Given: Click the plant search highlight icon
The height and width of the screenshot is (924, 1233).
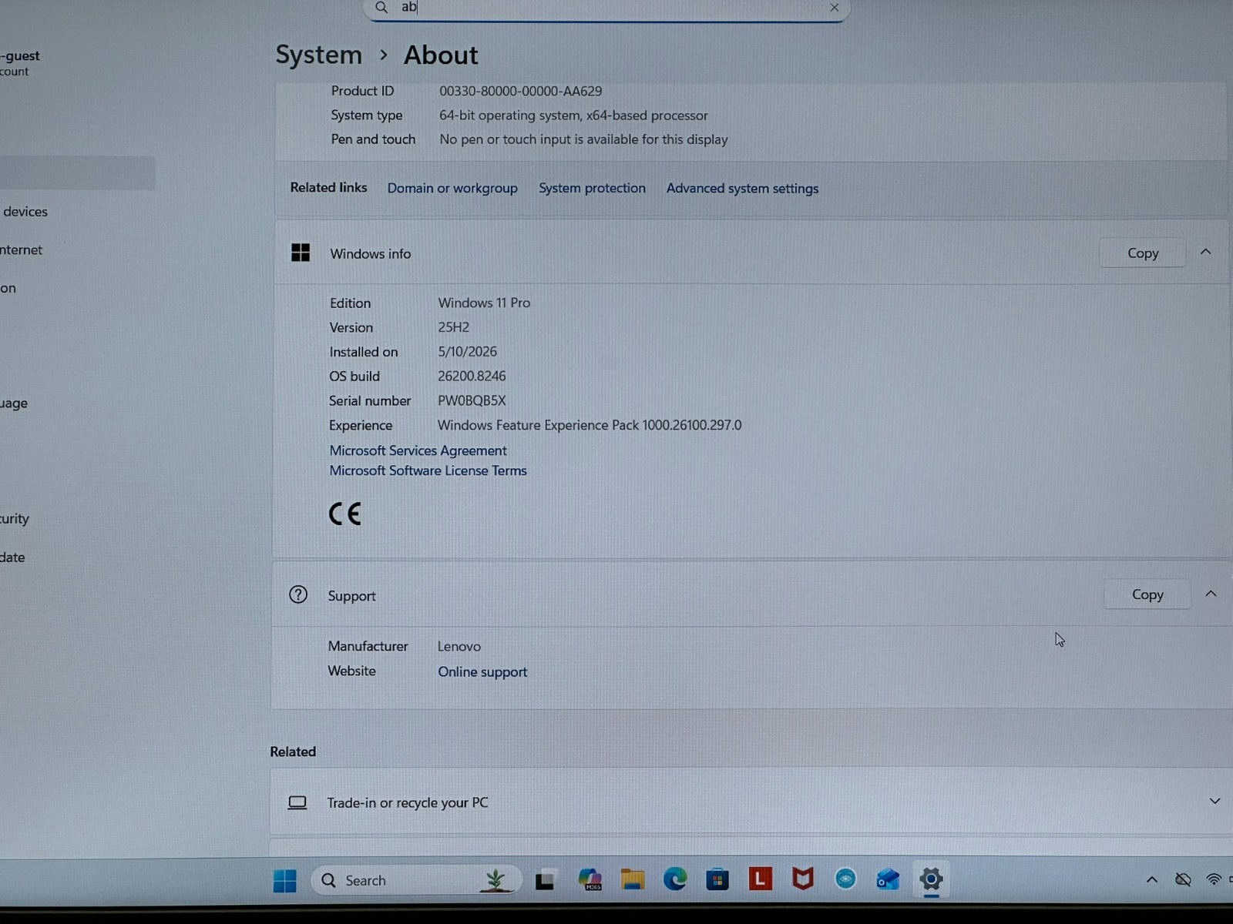Looking at the screenshot, I should coord(496,880).
